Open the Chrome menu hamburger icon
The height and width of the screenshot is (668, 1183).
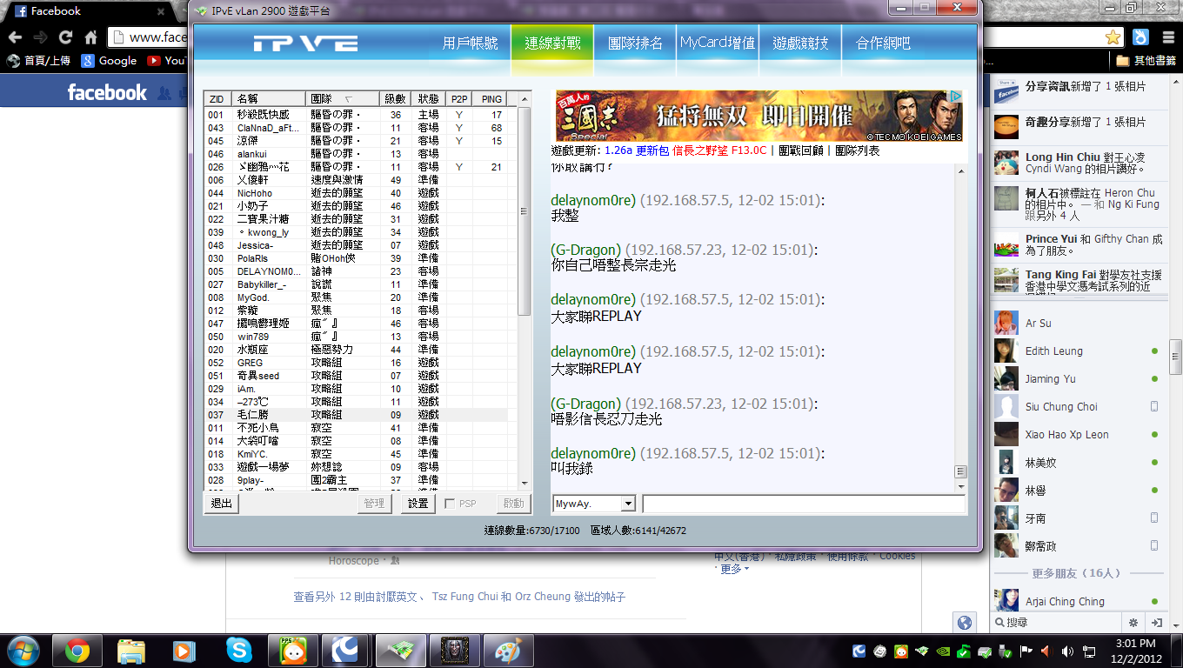pos(1167,37)
